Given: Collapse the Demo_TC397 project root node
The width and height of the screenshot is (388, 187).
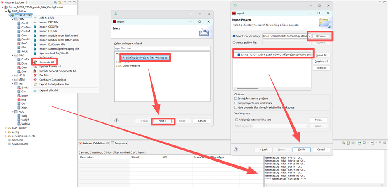Looking at the screenshot, I should [x=2, y=7].
